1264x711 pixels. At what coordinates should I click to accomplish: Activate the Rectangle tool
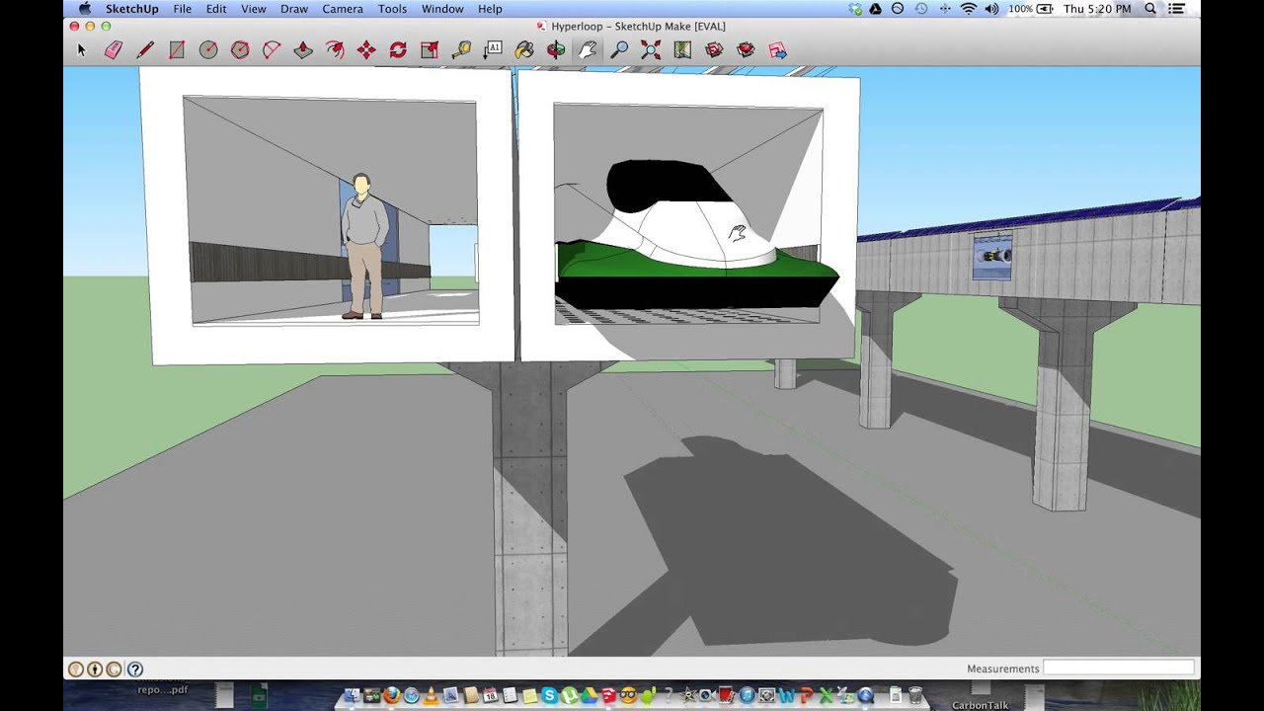[177, 49]
